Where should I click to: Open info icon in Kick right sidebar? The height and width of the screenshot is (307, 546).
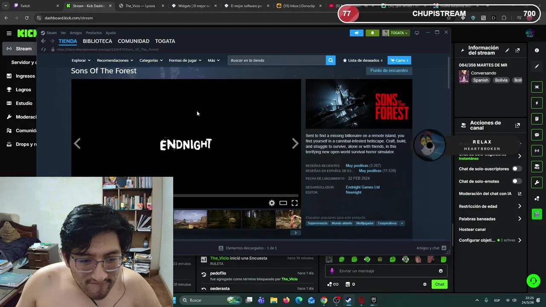point(537,50)
